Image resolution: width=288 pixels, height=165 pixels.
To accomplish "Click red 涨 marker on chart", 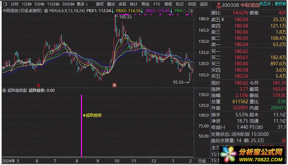I will (x=114, y=85).
